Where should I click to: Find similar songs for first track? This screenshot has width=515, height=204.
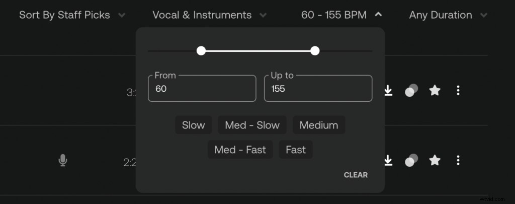[x=411, y=90]
